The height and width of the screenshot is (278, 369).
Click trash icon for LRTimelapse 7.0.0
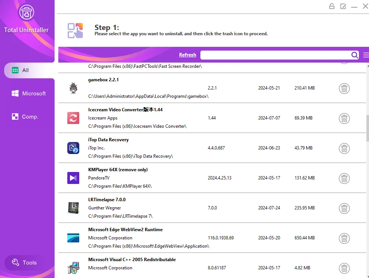click(x=344, y=208)
